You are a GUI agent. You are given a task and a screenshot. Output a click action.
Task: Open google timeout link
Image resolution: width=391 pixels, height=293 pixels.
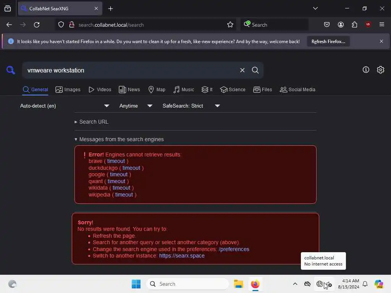click(119, 174)
